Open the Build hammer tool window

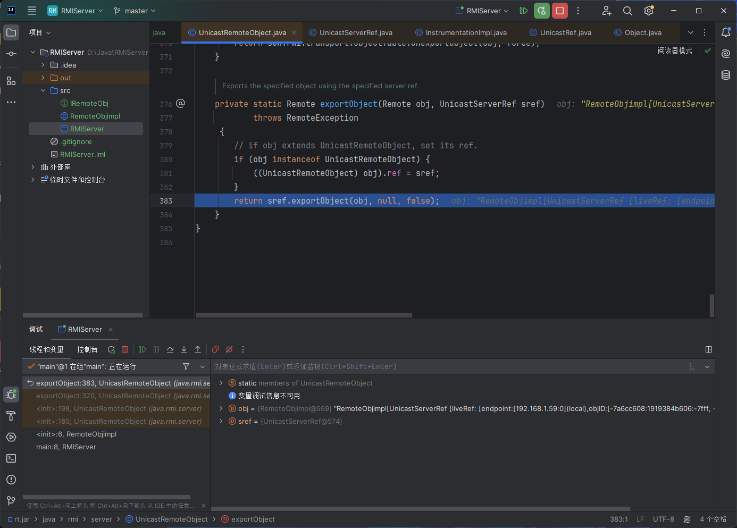(x=11, y=416)
